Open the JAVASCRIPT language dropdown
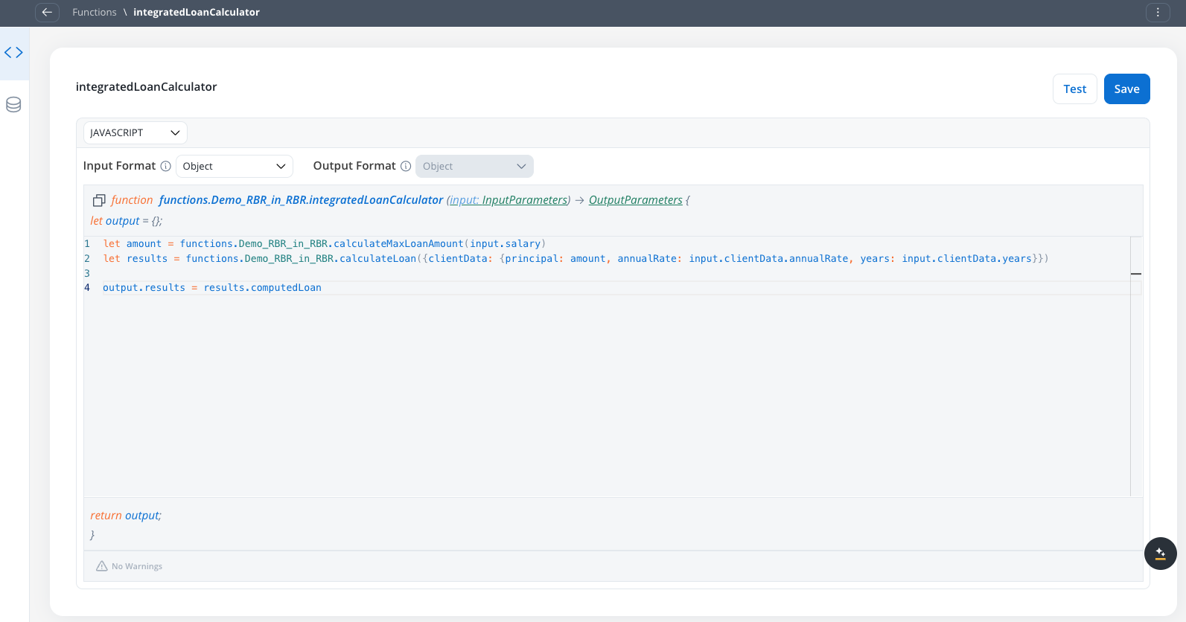The width and height of the screenshot is (1186, 622). [x=135, y=132]
